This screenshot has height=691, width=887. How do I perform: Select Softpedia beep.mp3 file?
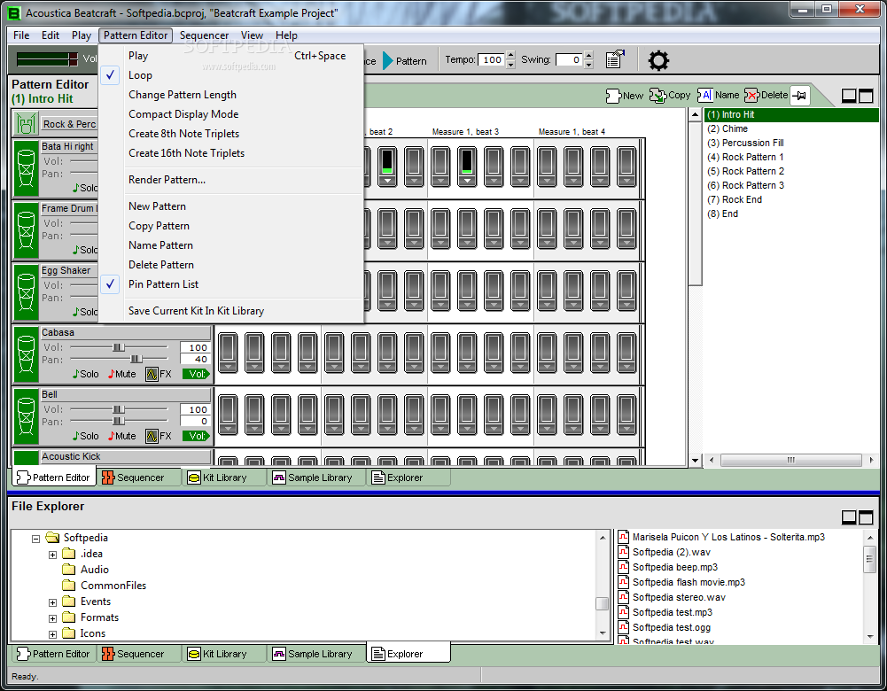coord(674,567)
